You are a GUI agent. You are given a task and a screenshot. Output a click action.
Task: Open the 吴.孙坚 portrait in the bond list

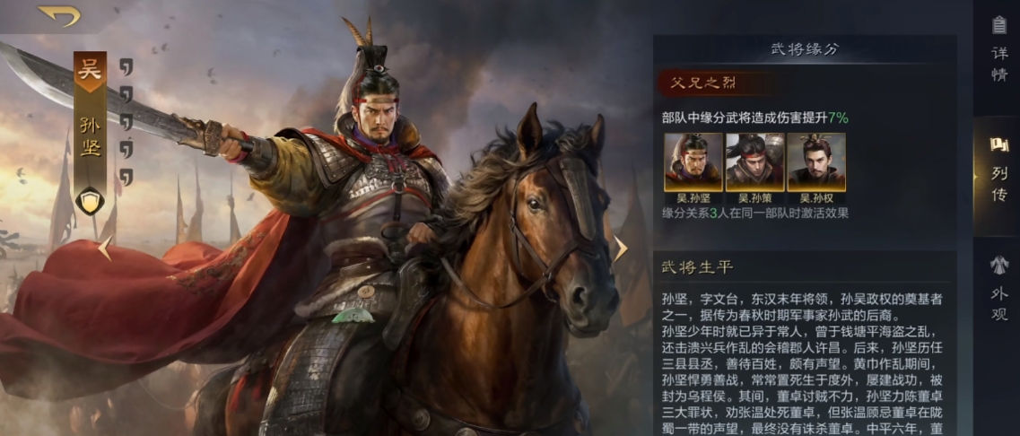(x=693, y=162)
